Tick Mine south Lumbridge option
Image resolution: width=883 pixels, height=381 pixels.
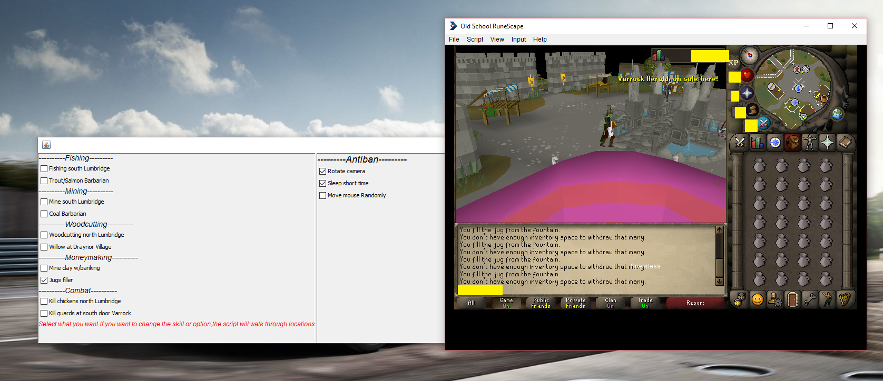point(44,202)
